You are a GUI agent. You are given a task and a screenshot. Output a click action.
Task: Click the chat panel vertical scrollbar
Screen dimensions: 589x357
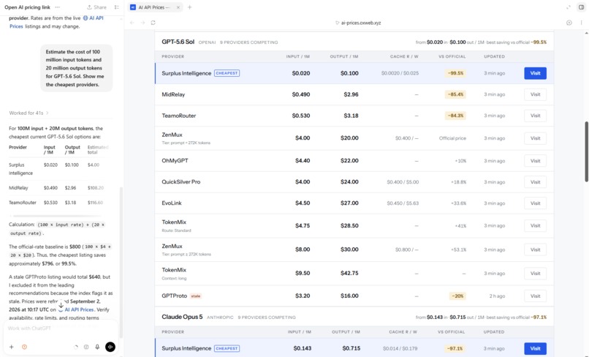pyautogui.click(x=121, y=263)
